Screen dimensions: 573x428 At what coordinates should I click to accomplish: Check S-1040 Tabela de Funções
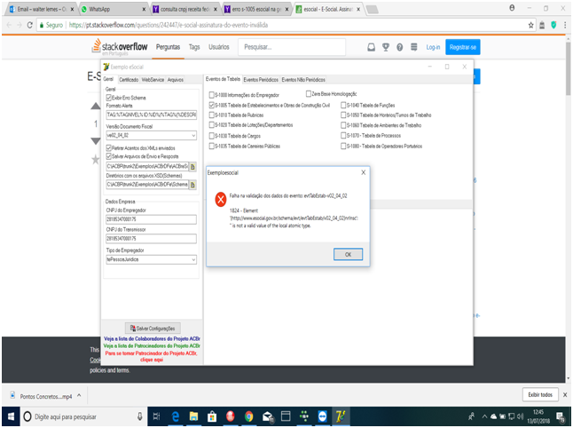point(343,105)
